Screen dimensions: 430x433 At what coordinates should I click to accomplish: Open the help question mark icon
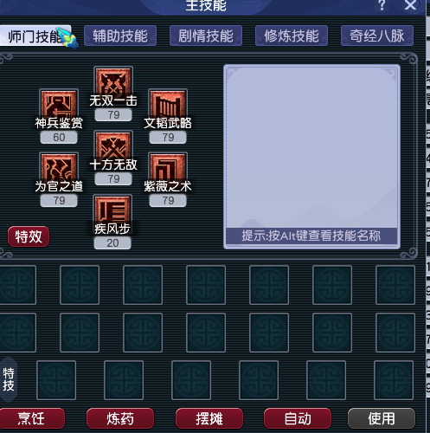[382, 5]
